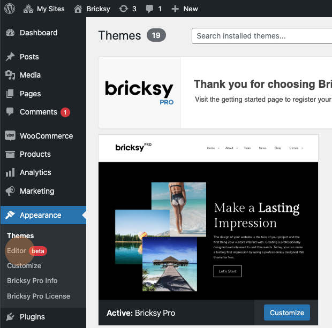The image size is (332, 328).
Task: Click the 'Thank you for choosing' heading
Action: [263, 84]
